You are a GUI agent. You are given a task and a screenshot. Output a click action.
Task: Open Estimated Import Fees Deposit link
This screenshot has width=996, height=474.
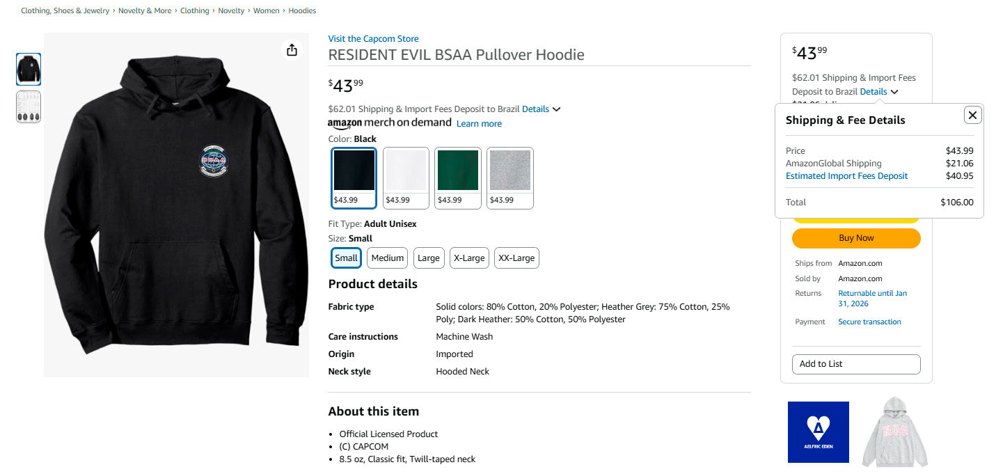(846, 176)
